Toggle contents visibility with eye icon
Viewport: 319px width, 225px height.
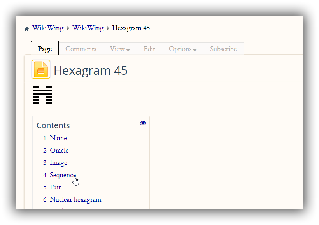[x=143, y=123]
